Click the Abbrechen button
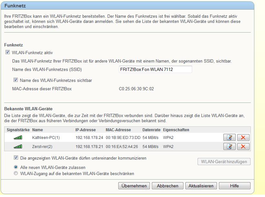The width and height of the screenshot is (265, 197). click(x=168, y=186)
